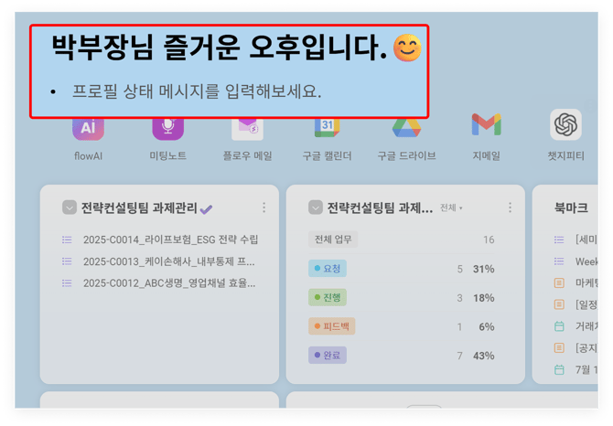Screen dimensions: 613x426
Task: Open the smiley emoji next to greeting
Action: click(407, 48)
